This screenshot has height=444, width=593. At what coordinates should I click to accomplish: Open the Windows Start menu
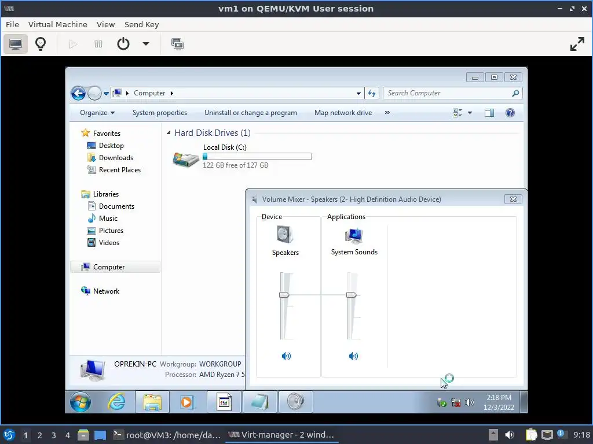click(x=80, y=402)
